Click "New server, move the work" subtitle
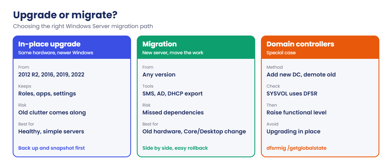 [173, 53]
